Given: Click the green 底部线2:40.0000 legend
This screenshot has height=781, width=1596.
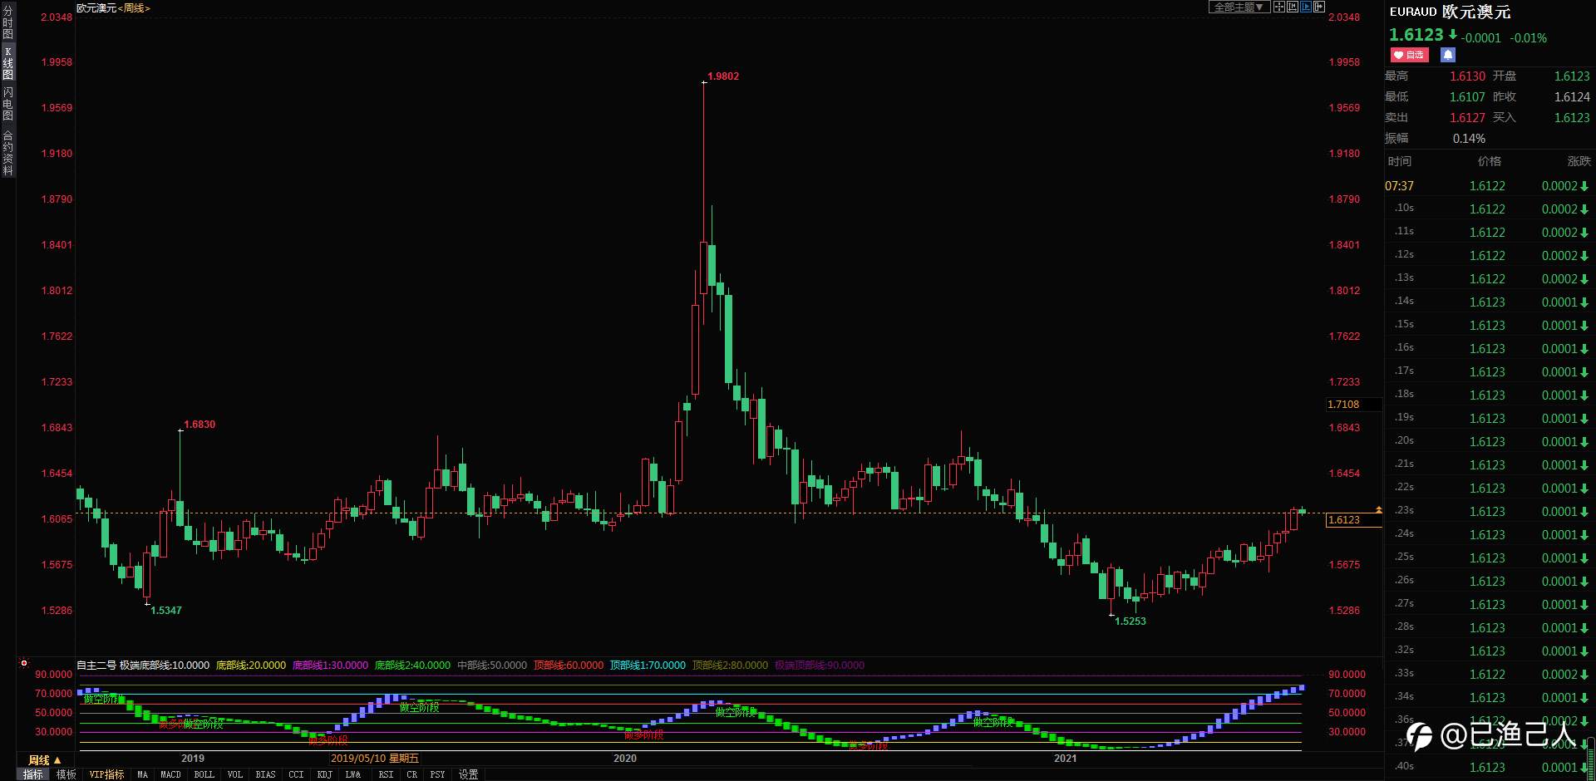Looking at the screenshot, I should (412, 666).
